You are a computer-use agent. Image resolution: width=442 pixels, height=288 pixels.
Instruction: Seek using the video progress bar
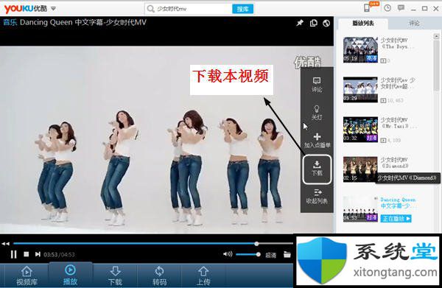153,244
